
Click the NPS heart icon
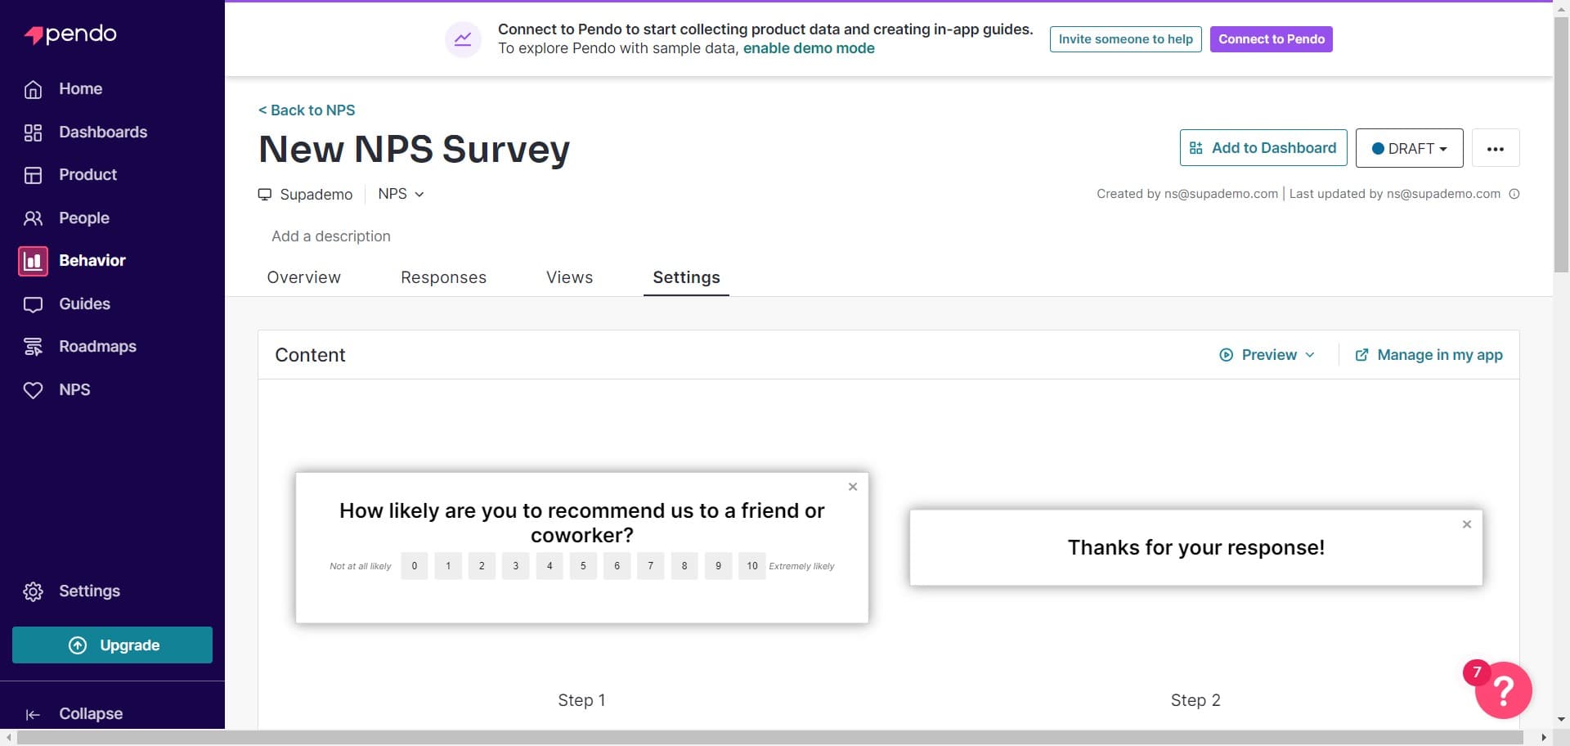point(33,389)
